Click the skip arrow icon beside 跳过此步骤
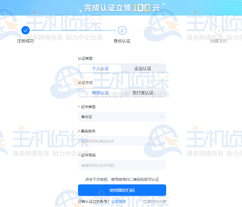This screenshot has width=242, height=207. (145, 201)
